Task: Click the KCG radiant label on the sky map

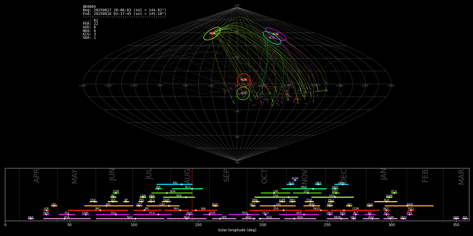Action: pos(272,38)
